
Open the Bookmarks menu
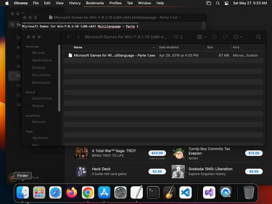95,3
